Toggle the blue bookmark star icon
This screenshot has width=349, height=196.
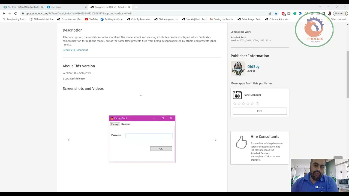coord(276,13)
